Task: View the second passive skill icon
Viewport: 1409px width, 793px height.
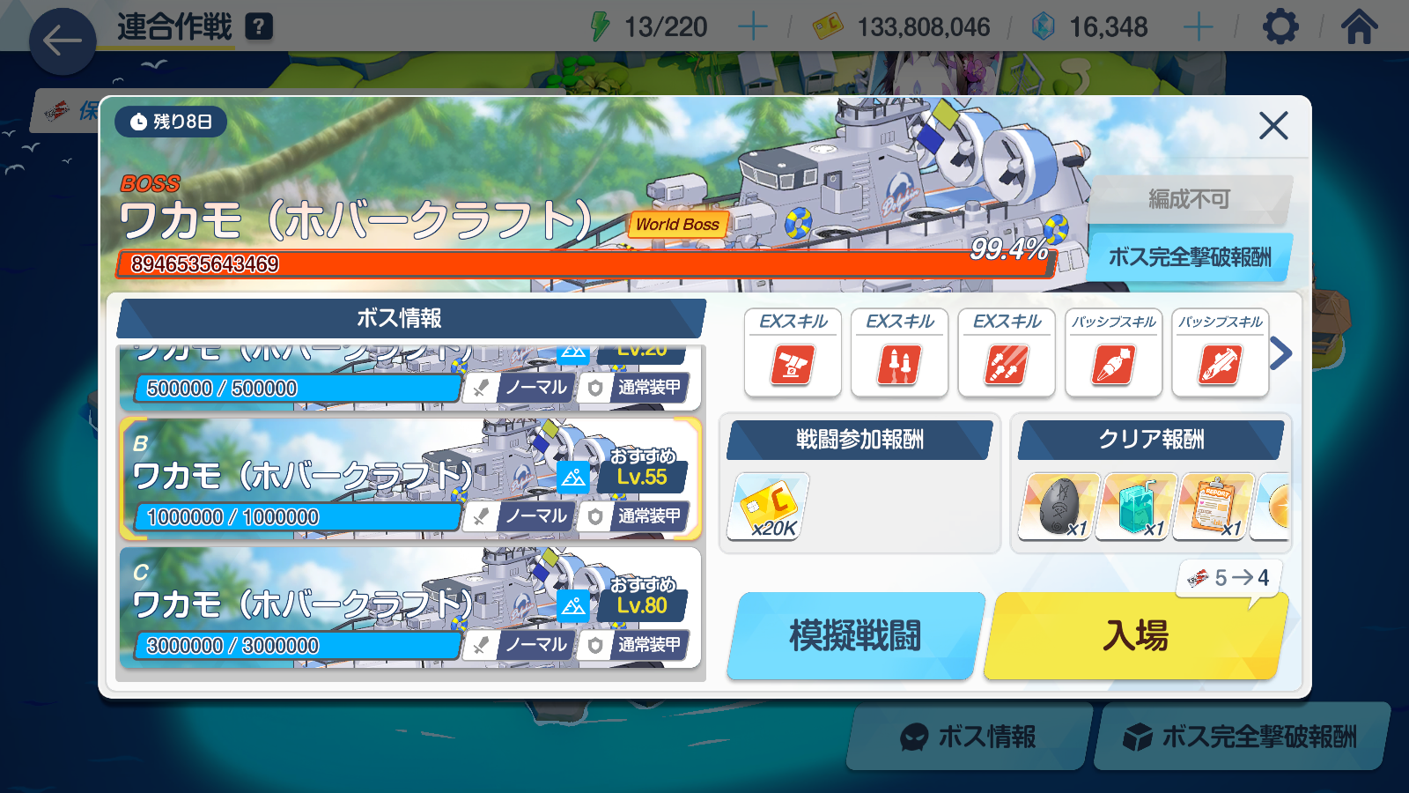Action: (1221, 352)
